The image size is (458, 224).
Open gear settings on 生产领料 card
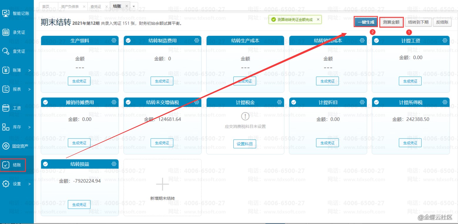click(114, 41)
